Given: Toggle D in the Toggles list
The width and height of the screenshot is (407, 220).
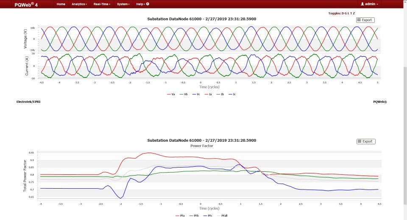Looking at the screenshot, I should point(343,14).
